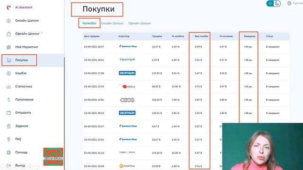Click the Отчисления column header

(x=226, y=36)
